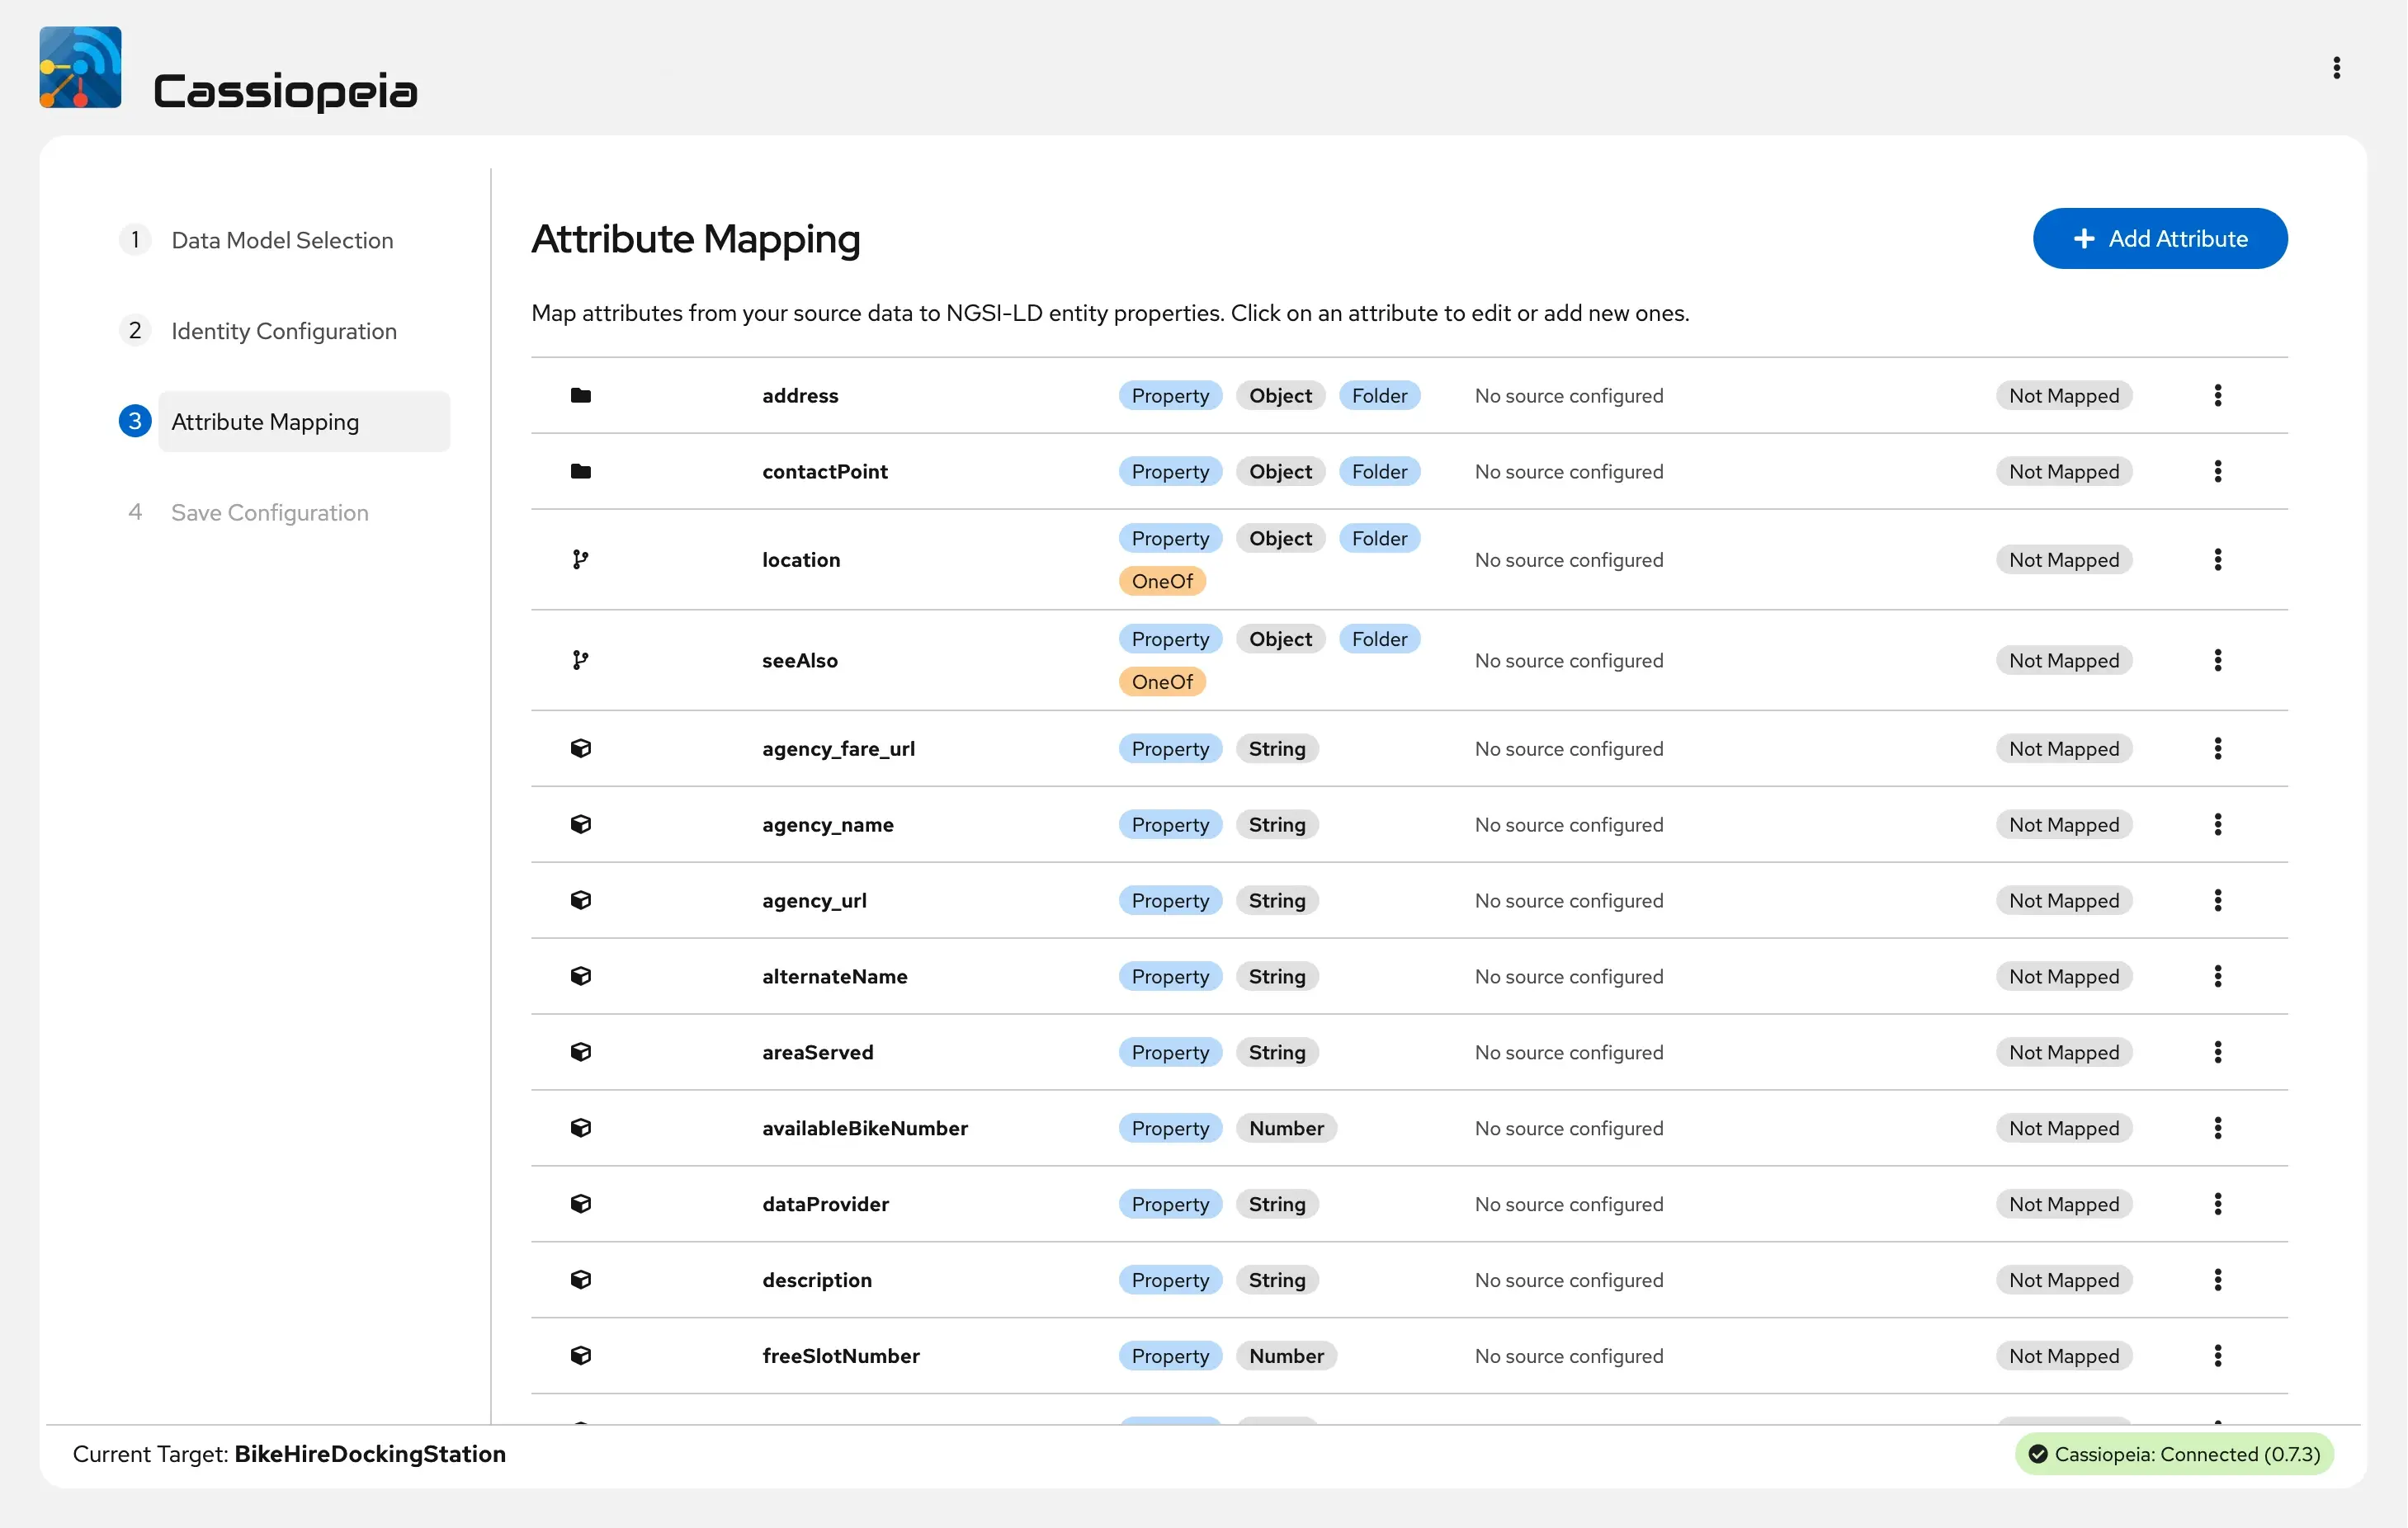Open the actions menu for freeSlotNumber
This screenshot has width=2408, height=1528.
click(2217, 1355)
